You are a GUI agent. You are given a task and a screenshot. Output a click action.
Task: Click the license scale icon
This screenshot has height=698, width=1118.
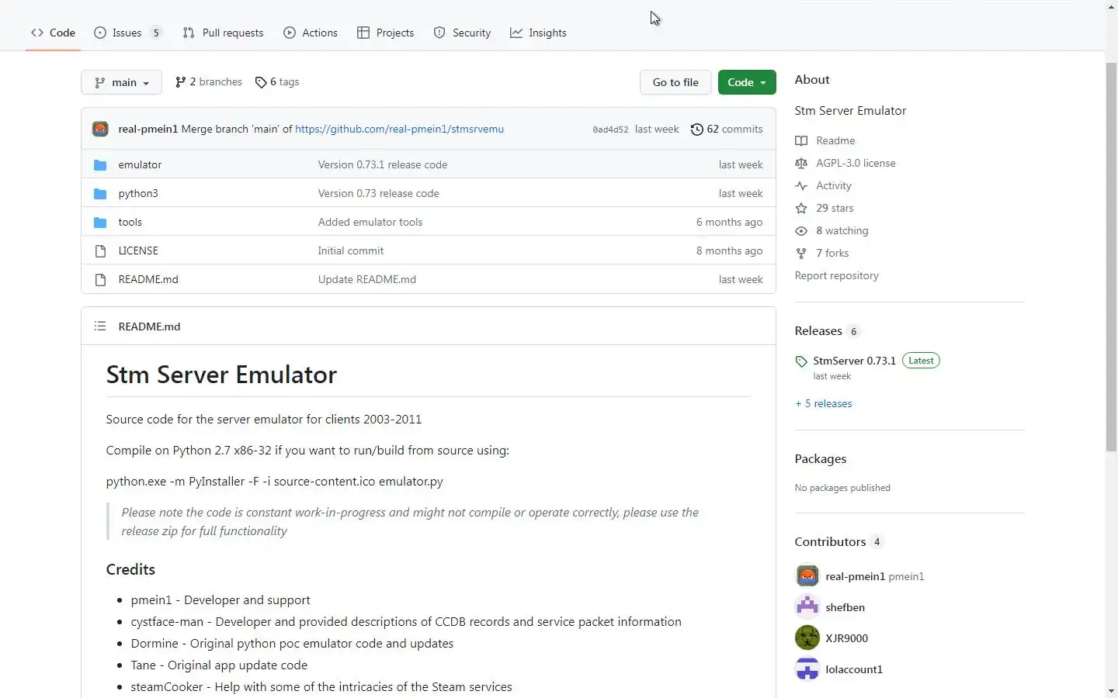point(801,163)
